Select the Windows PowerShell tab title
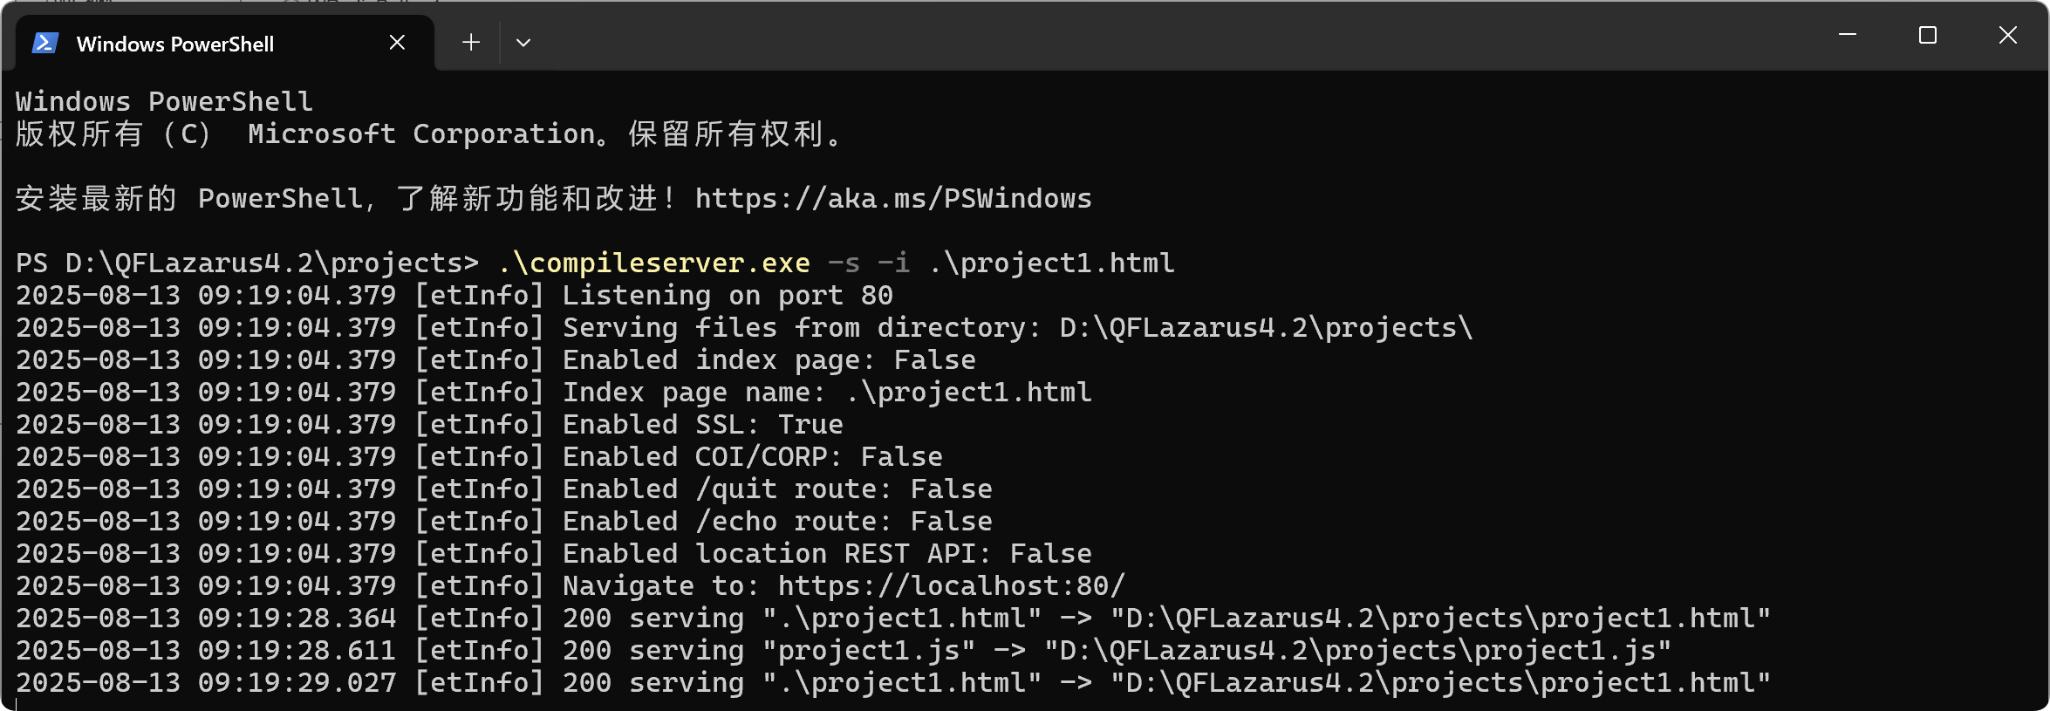Image resolution: width=2050 pixels, height=711 pixels. [x=175, y=44]
